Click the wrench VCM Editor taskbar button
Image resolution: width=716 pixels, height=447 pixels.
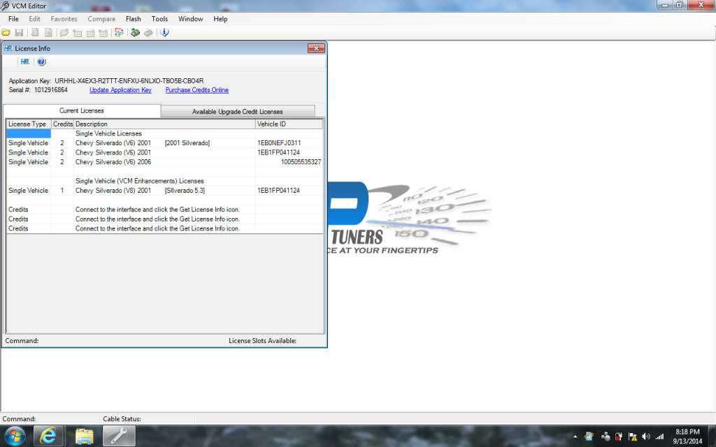pos(119,436)
